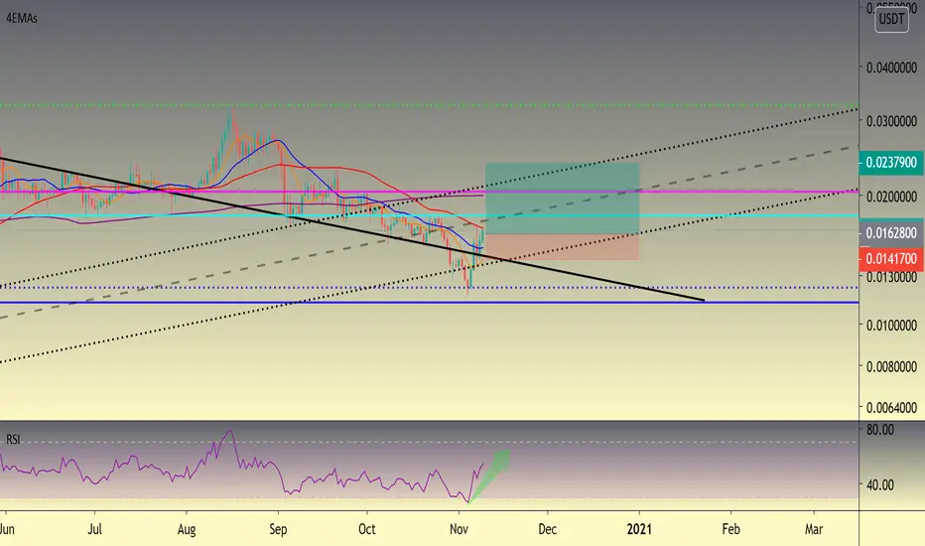This screenshot has width=925, height=546.
Task: Select the green long-position target box
Action: click(562, 199)
